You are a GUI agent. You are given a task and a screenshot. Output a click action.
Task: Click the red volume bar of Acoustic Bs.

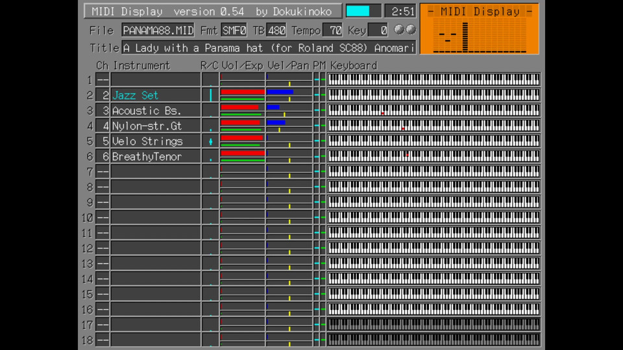pyautogui.click(x=239, y=107)
